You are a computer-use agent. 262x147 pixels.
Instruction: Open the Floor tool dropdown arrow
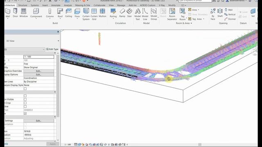click(x=77, y=18)
